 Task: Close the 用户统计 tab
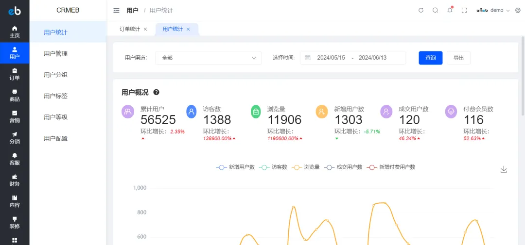188,29
